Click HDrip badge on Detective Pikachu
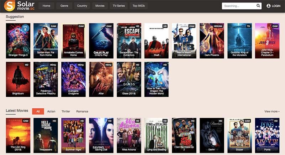 point(53,65)
